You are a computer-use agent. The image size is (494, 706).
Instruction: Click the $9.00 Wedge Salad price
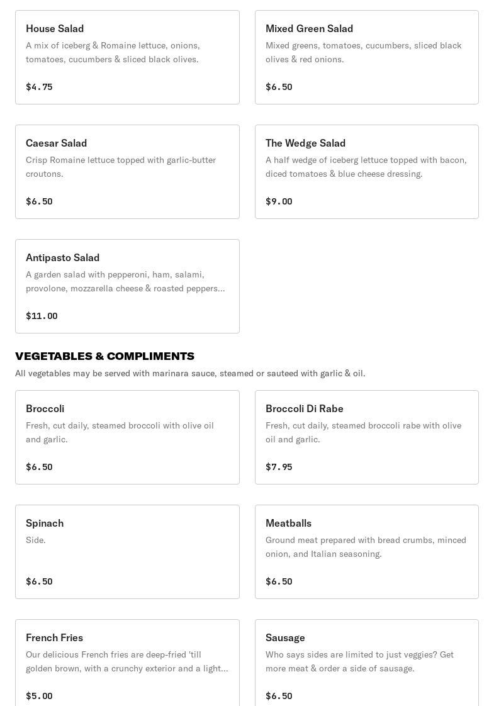pyautogui.click(x=279, y=201)
